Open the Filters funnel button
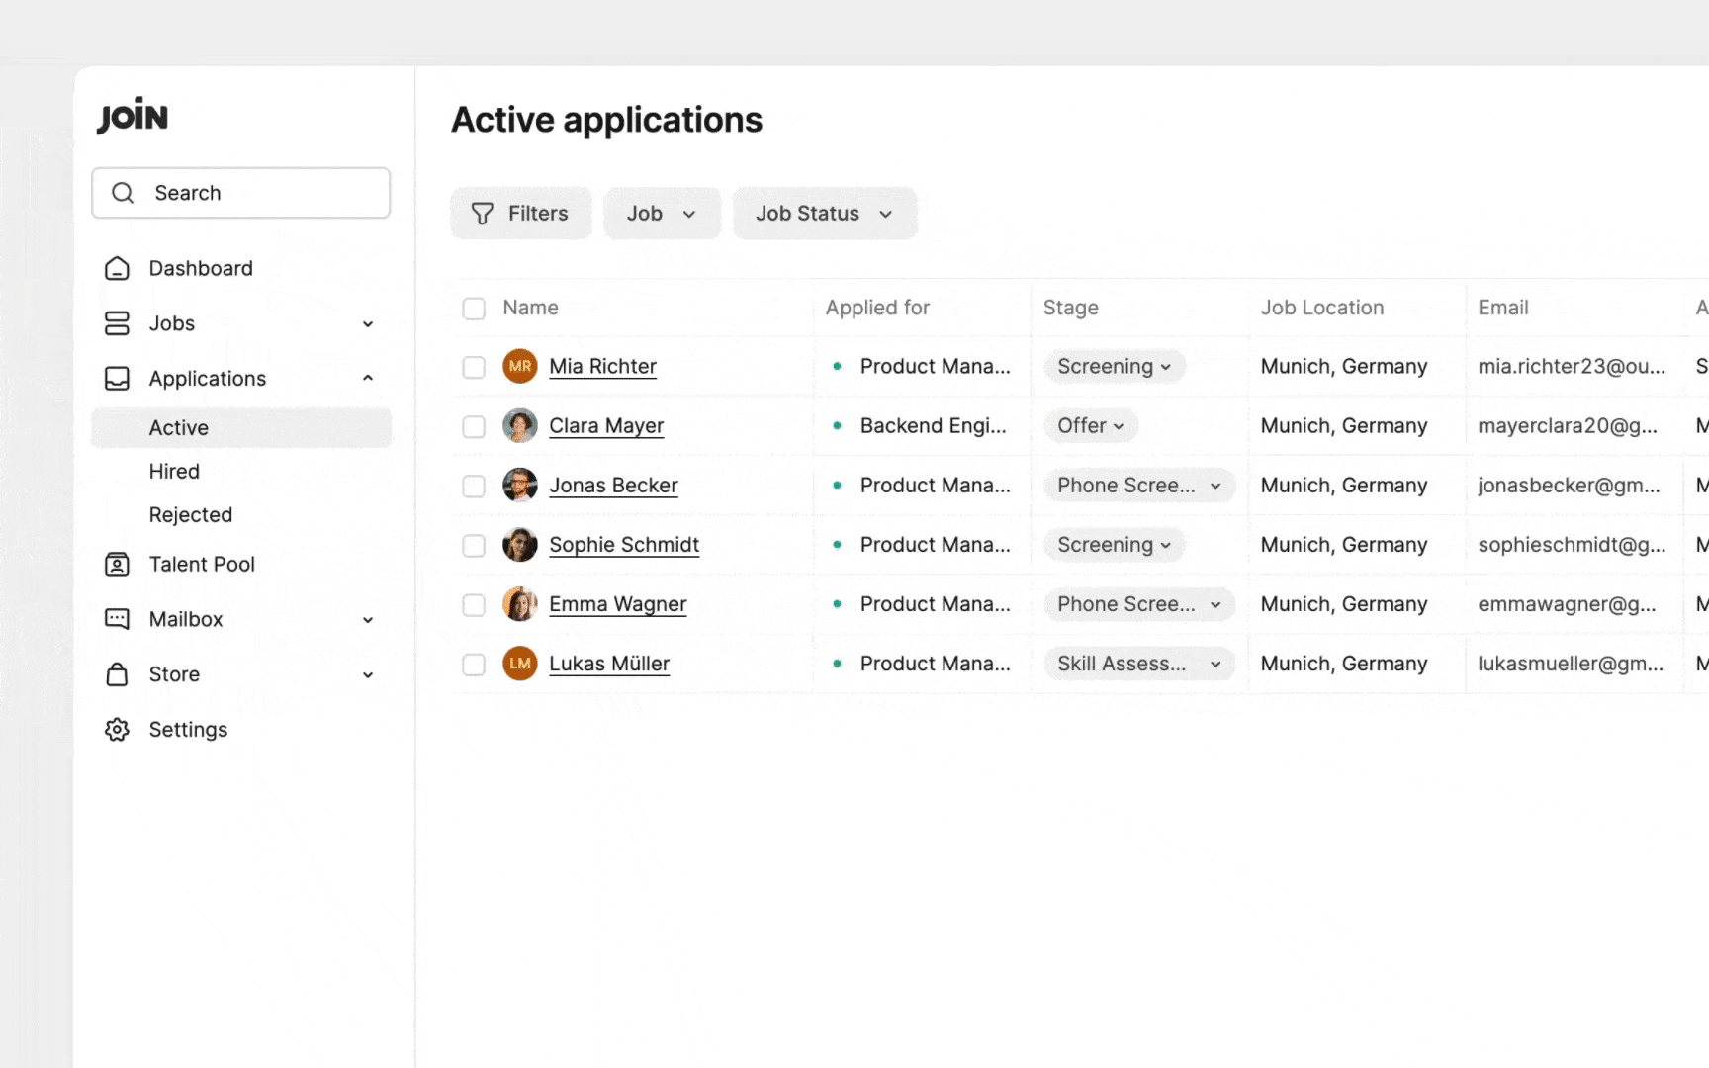Viewport: 1709px width, 1068px height. [520, 214]
